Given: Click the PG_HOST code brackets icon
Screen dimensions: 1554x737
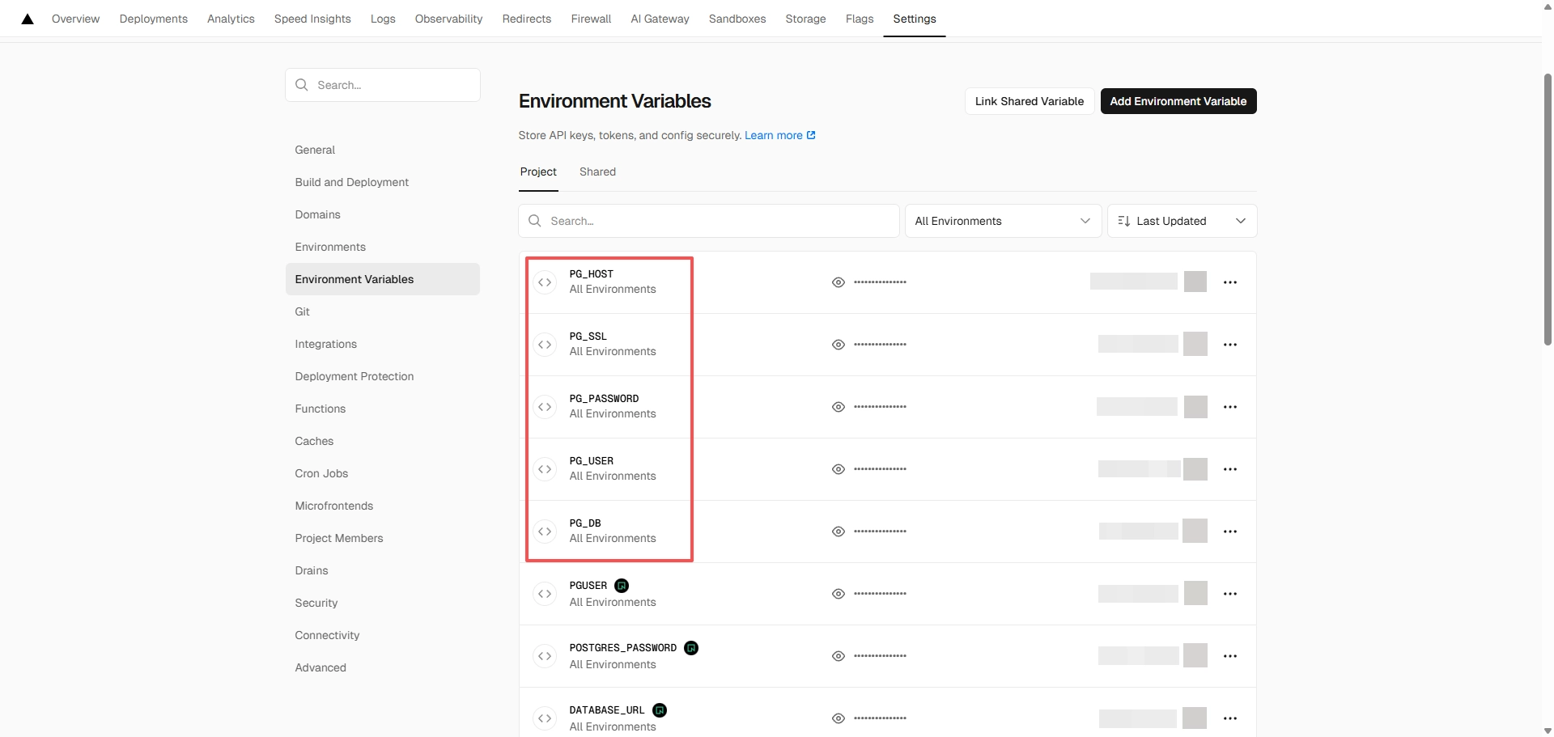Looking at the screenshot, I should (545, 282).
